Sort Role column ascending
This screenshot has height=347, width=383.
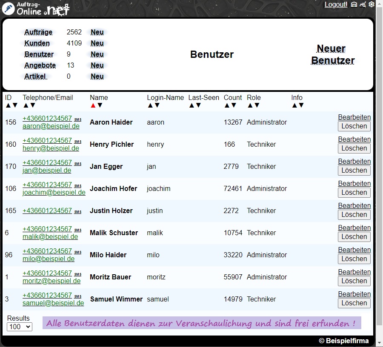tap(250, 105)
